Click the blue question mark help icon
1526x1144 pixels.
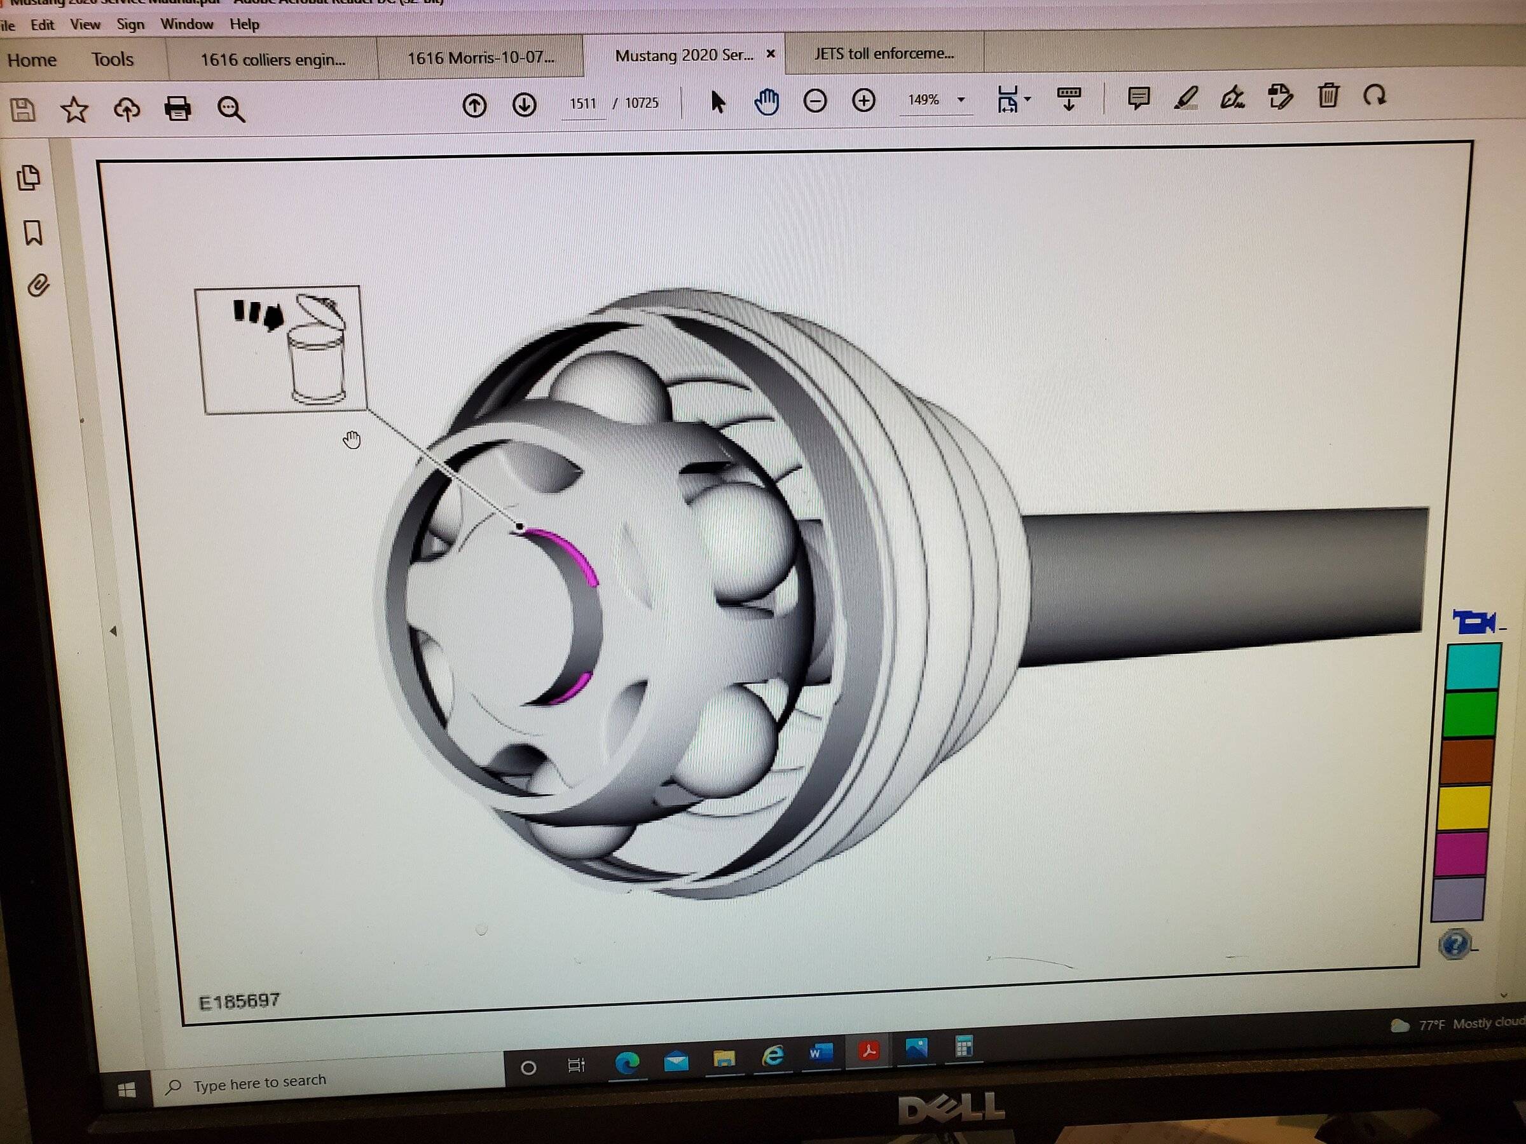point(1454,944)
